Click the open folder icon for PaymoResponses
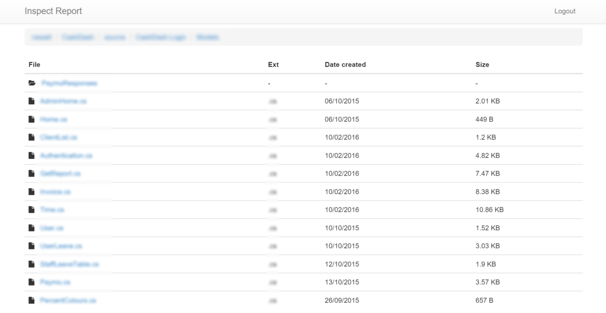606x313 pixels. coord(32,83)
